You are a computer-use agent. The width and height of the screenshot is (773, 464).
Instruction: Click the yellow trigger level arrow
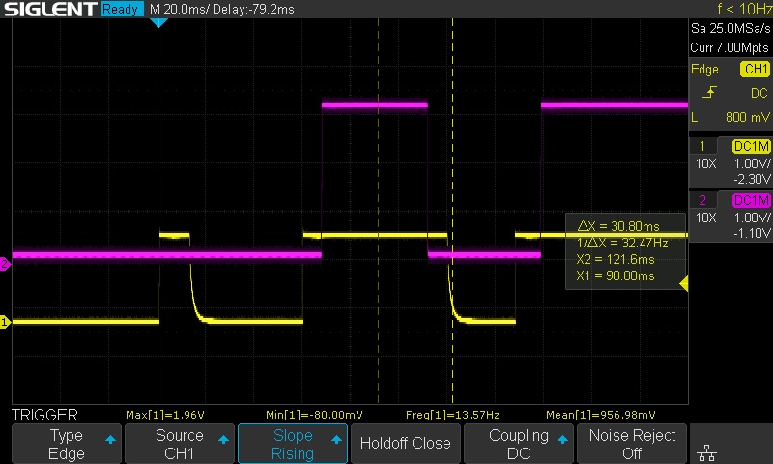(x=684, y=283)
